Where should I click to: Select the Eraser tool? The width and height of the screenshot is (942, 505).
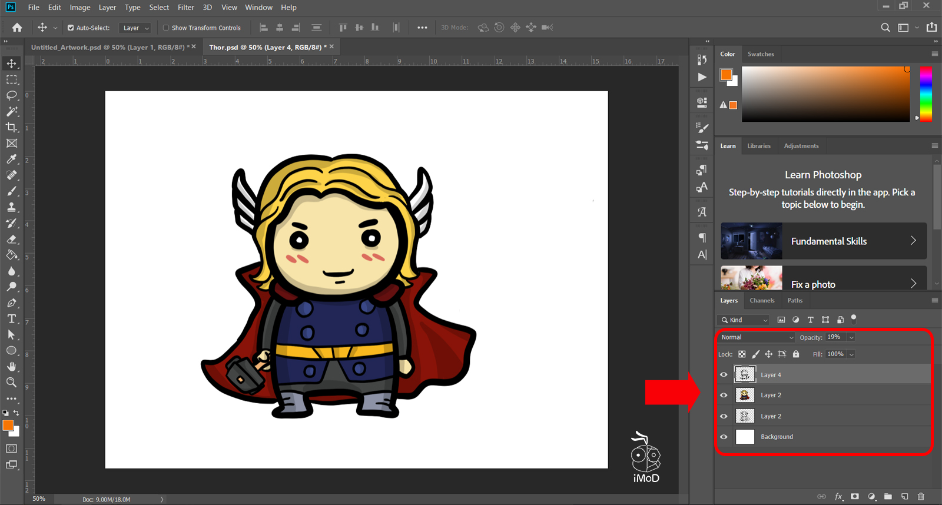click(11, 239)
